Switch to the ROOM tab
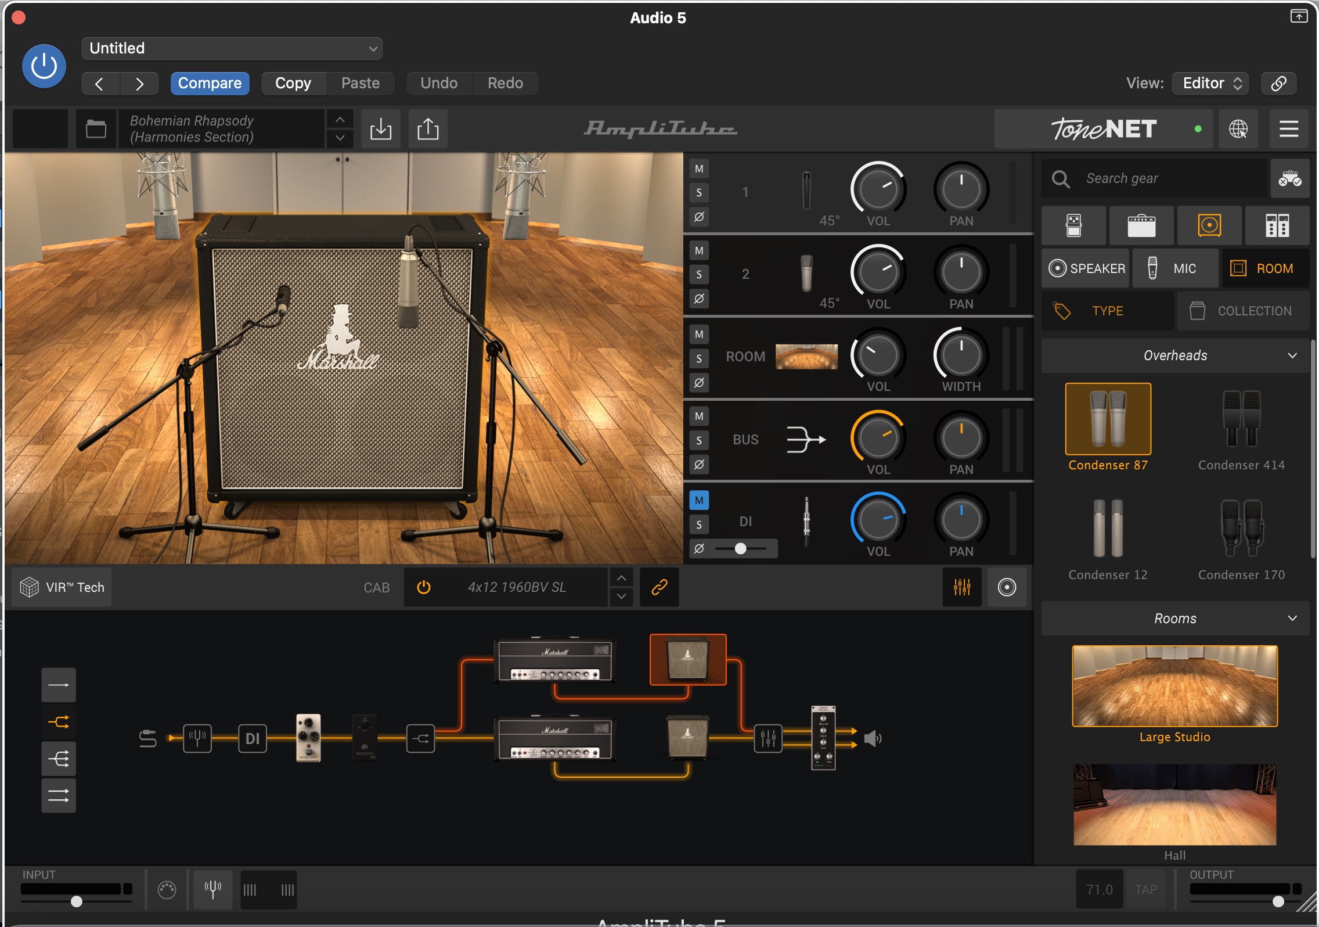1319x927 pixels. tap(1266, 268)
